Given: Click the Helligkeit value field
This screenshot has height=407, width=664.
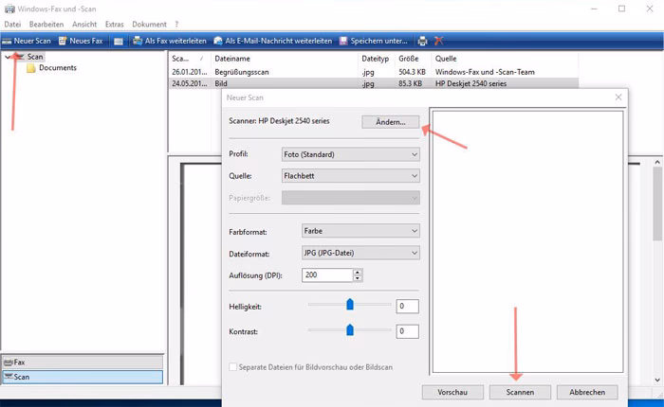Looking at the screenshot, I should (407, 306).
